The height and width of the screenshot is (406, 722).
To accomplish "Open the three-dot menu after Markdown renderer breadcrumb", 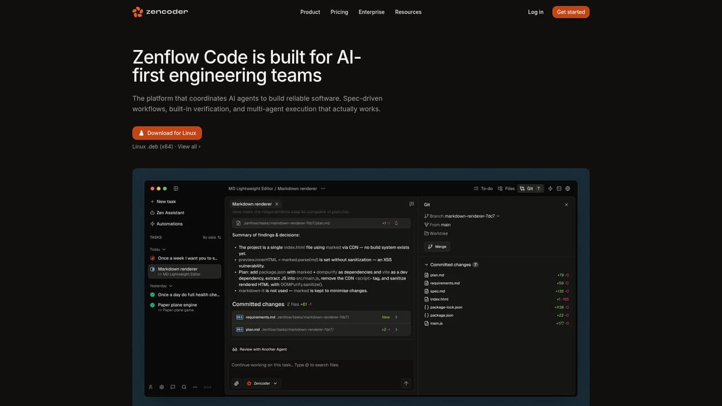I will coord(323,188).
